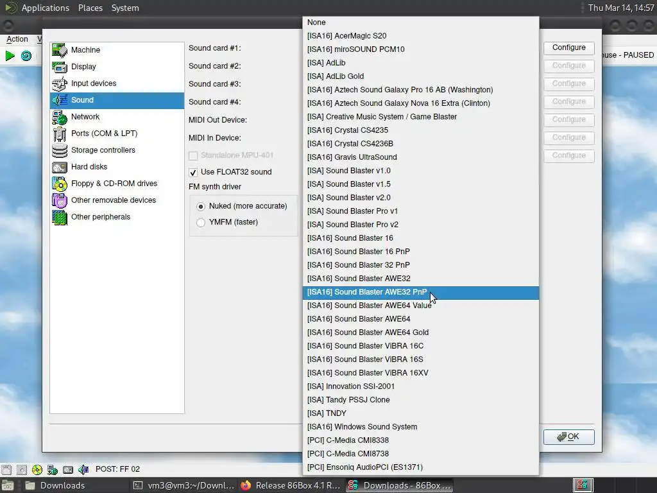Viewport: 657px width, 493px height.
Task: Choose [ISA] Innovation SSI-2001 option
Action: pyautogui.click(x=421, y=386)
